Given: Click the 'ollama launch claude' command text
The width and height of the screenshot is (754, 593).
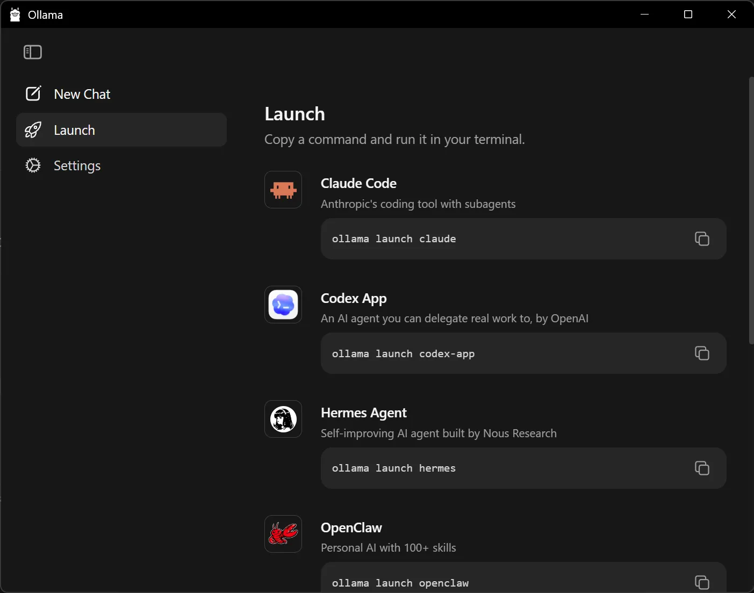Looking at the screenshot, I should (394, 239).
